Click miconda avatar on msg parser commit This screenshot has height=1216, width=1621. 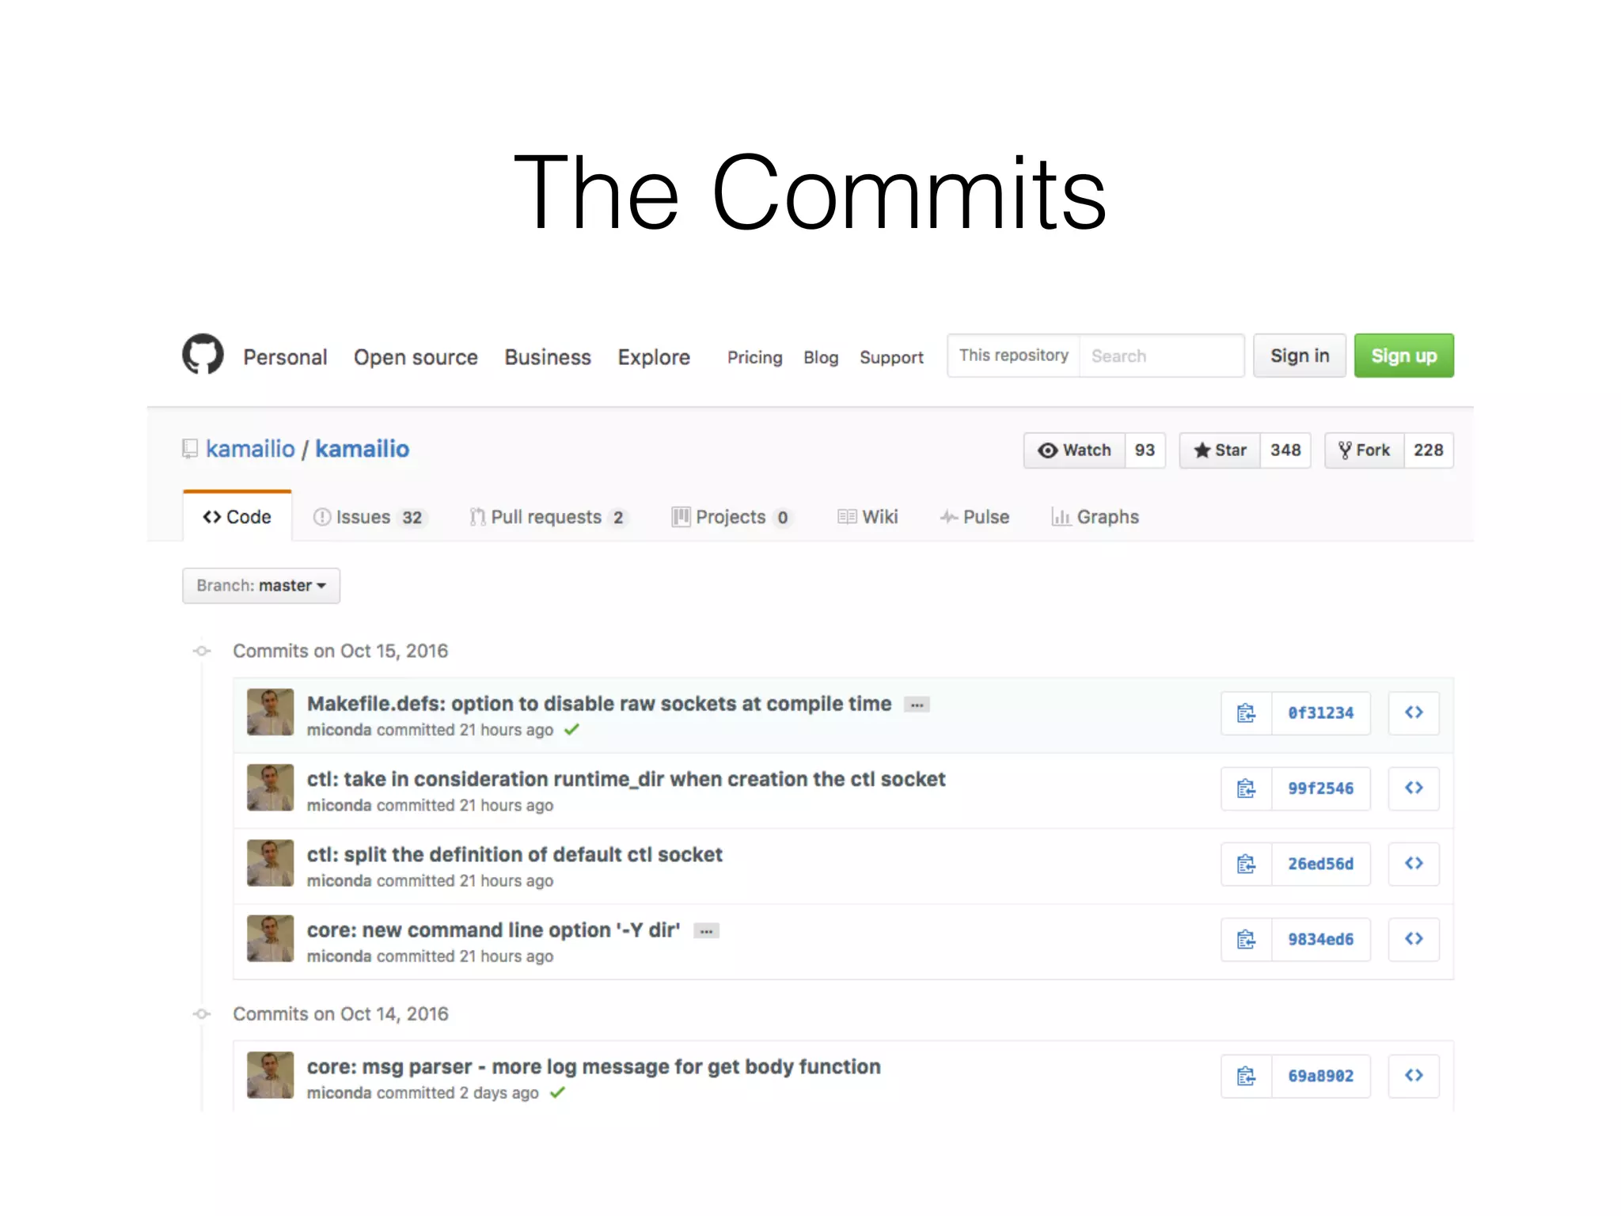coord(270,1074)
